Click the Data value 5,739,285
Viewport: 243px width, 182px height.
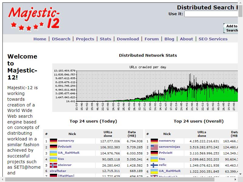coord(135,147)
